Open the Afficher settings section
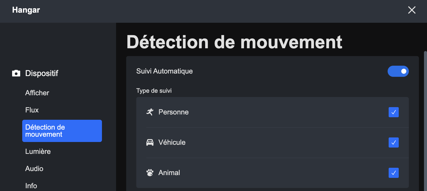This screenshot has width=427, height=191. (37, 93)
